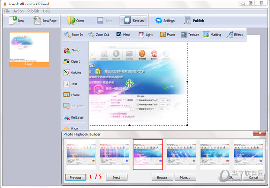Close the Photo Flipbook Builder dialog
270x188 pixels.
tap(260, 133)
